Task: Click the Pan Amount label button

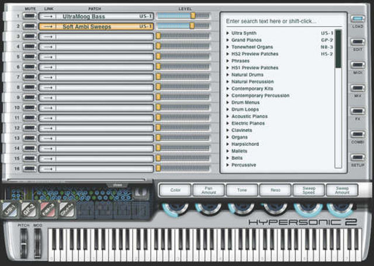Action: click(209, 190)
